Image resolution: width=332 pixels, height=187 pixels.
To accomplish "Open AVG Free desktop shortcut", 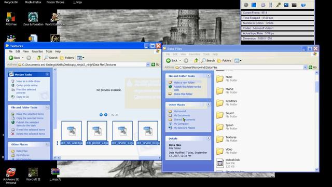I will [11, 19].
